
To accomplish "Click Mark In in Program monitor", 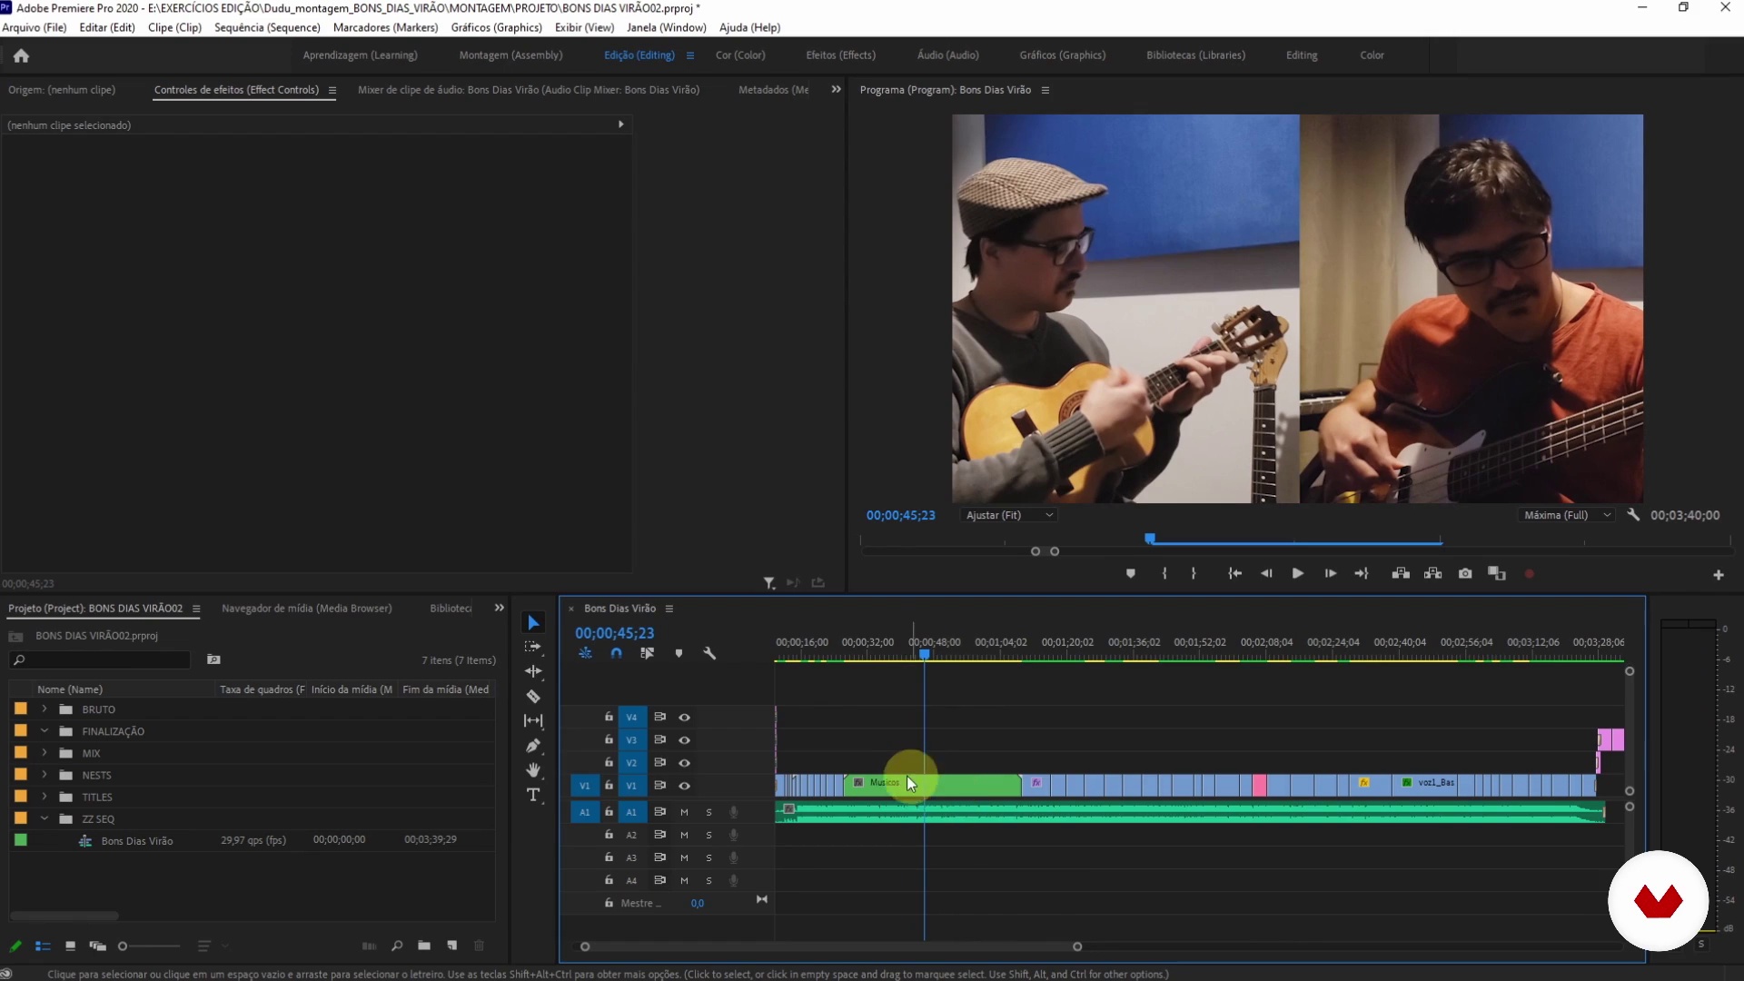I will tap(1164, 574).
